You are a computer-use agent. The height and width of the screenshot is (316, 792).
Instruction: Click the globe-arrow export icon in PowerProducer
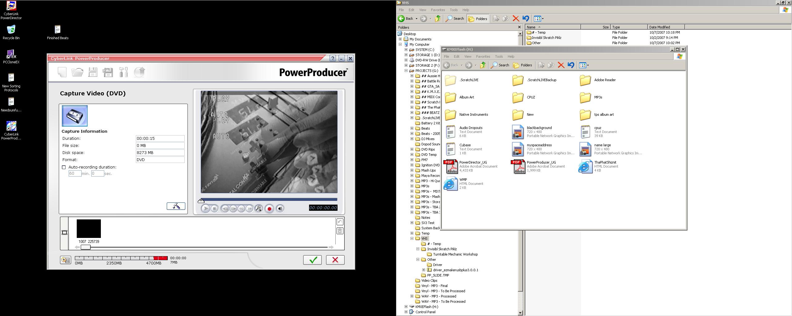tap(140, 72)
